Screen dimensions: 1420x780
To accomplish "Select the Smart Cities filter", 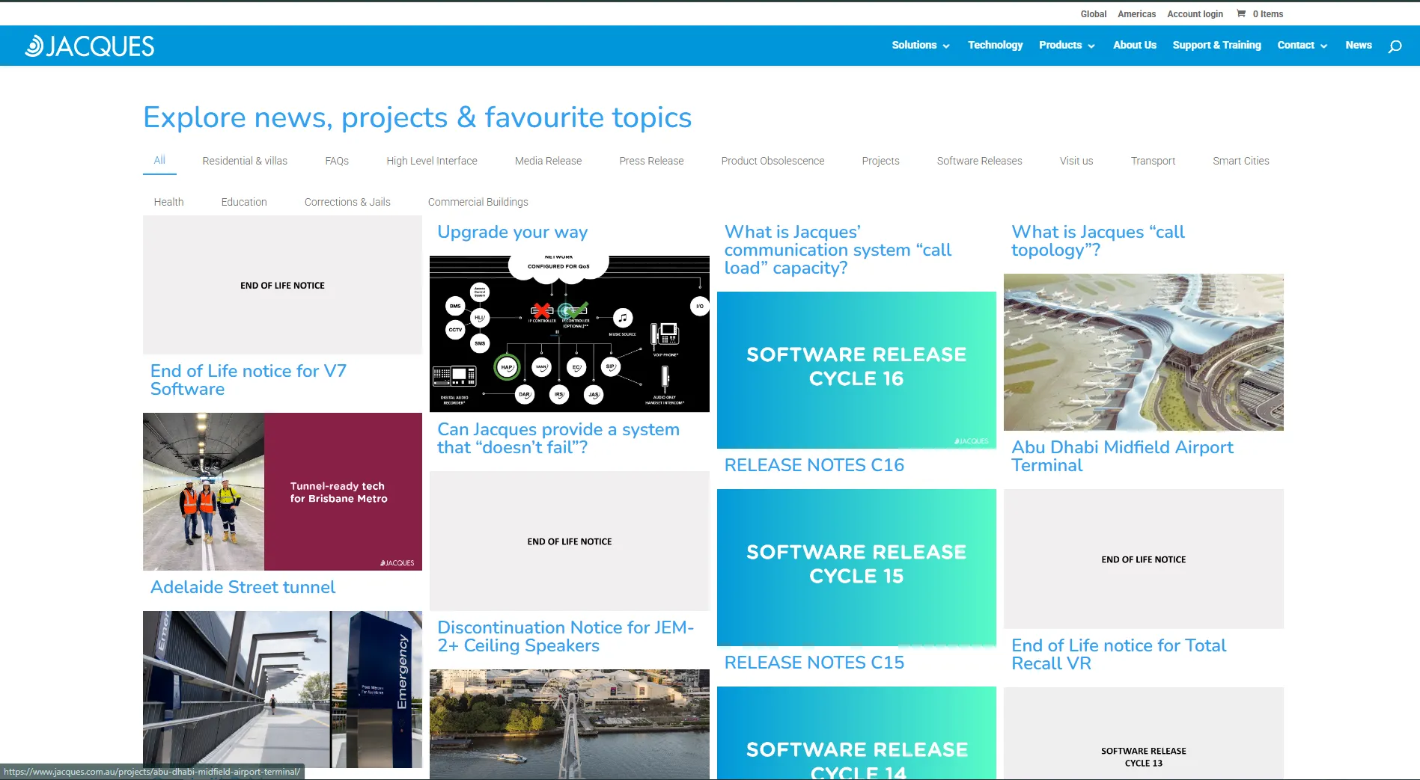I will coord(1240,161).
